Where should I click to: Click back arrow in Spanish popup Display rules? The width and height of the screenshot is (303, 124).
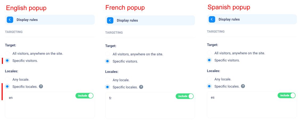212,19
